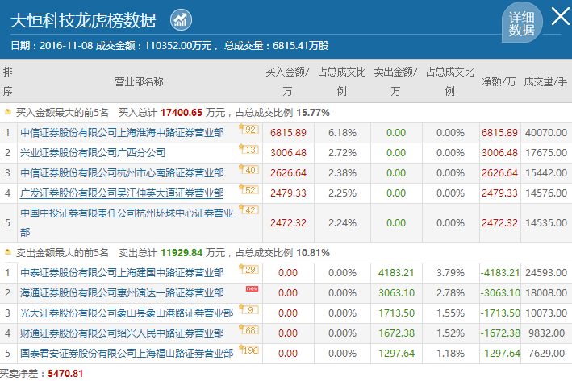Click the date 2016-11-08 in header
Screen dimensions: 572x381
[66, 46]
